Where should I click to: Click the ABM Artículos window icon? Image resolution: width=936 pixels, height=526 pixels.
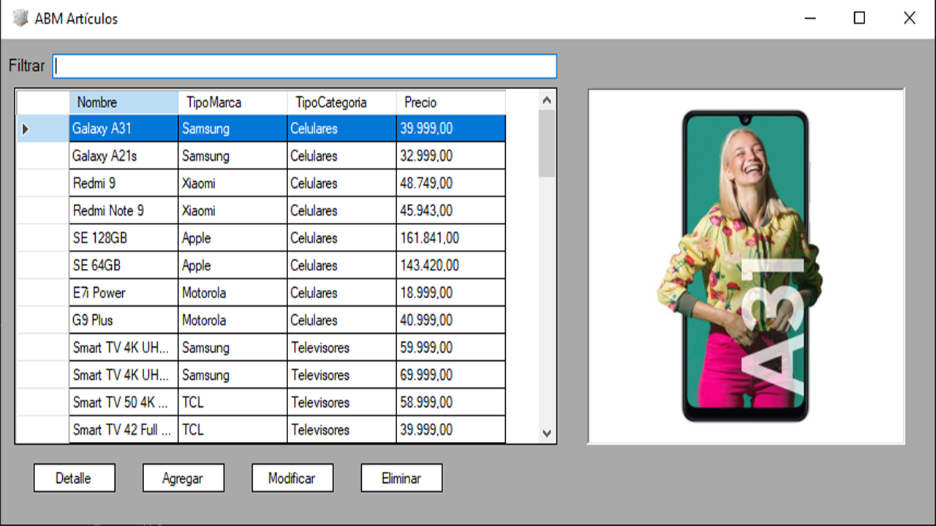[x=21, y=18]
